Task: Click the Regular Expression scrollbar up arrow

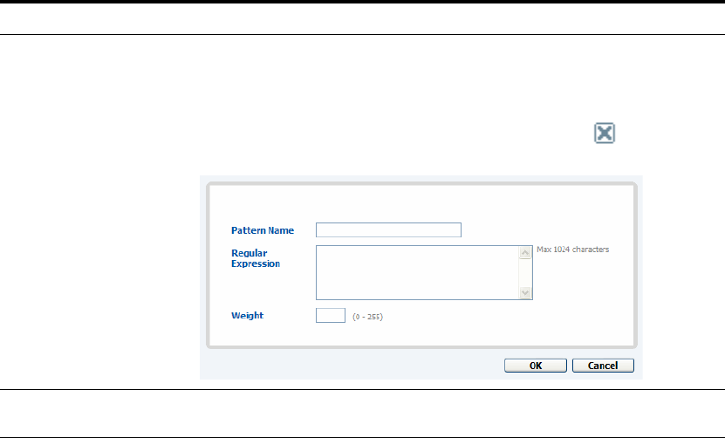Action: pyautogui.click(x=525, y=252)
